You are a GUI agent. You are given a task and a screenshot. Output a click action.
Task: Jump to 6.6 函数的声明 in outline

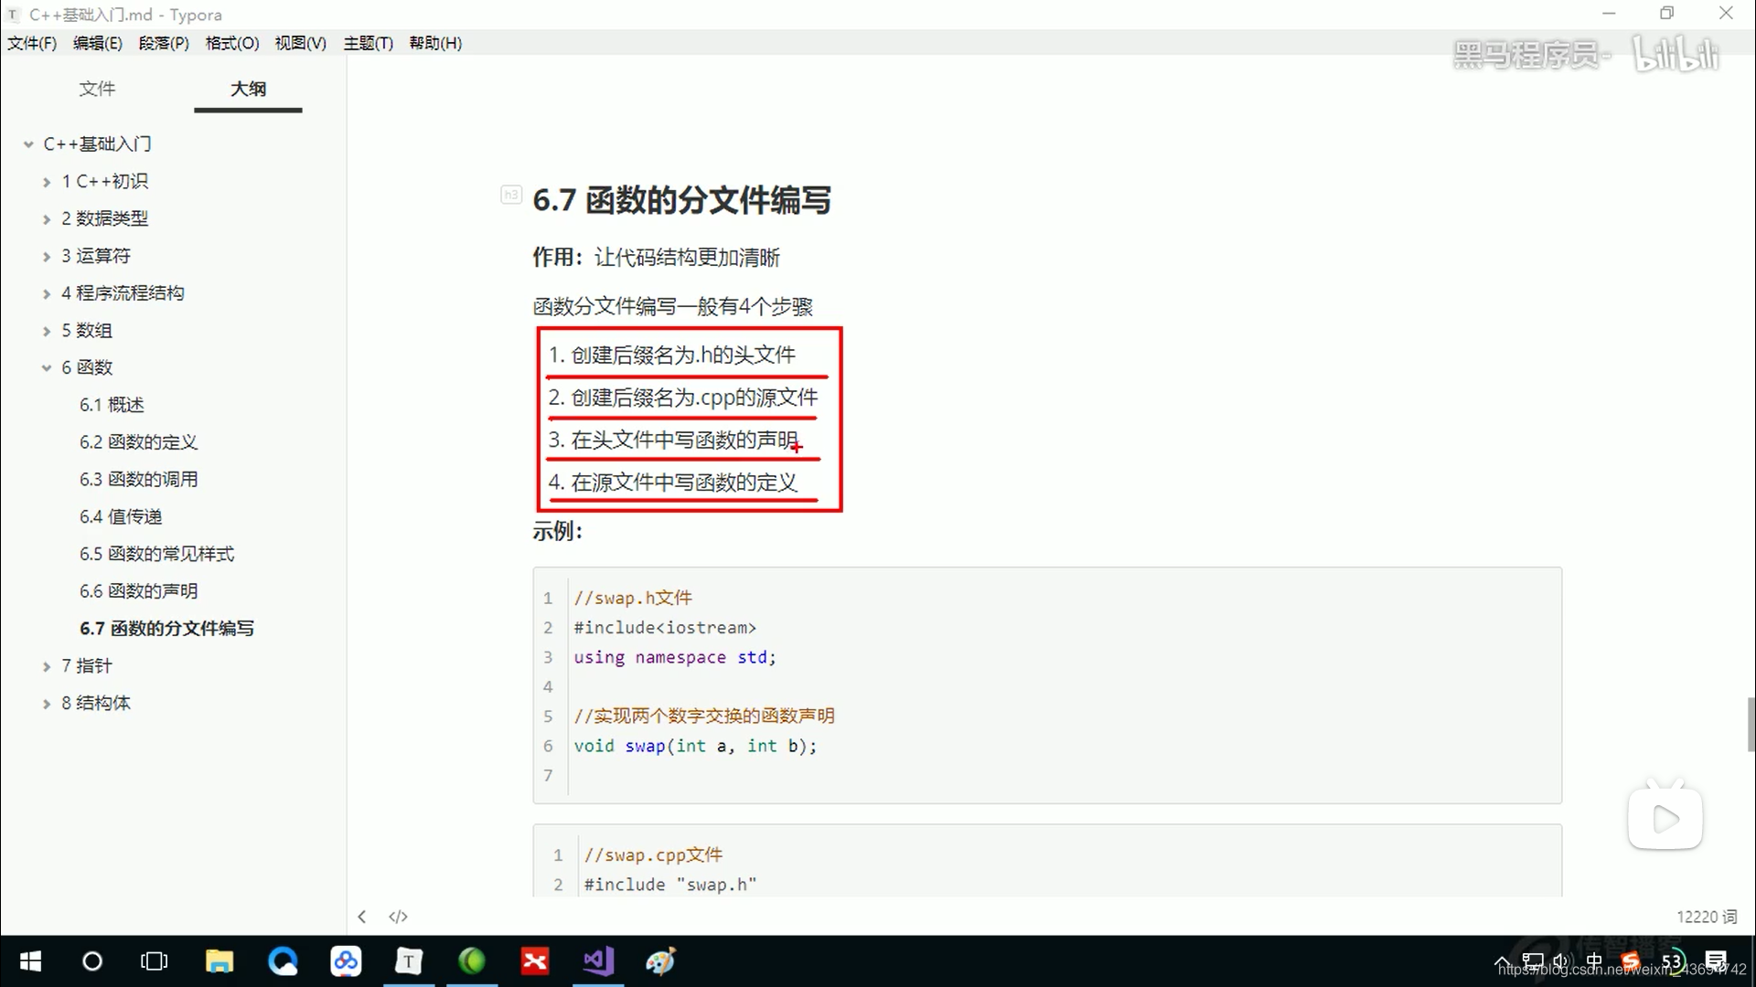pyautogui.click(x=138, y=591)
